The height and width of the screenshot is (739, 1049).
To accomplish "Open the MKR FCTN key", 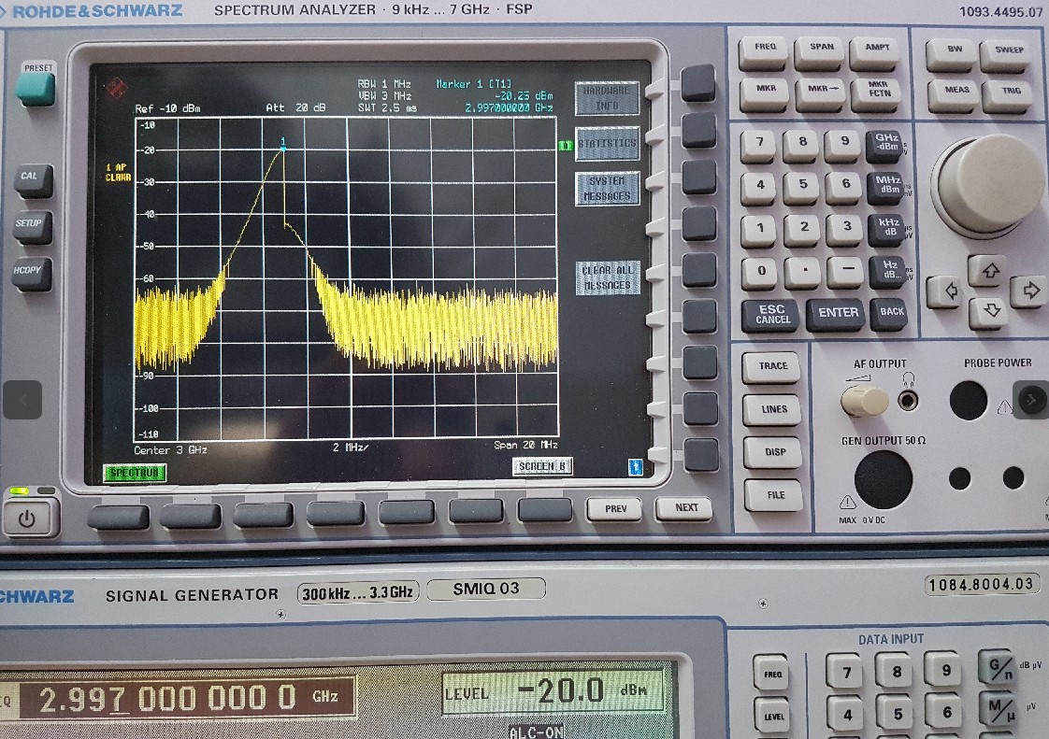I will pos(877,95).
